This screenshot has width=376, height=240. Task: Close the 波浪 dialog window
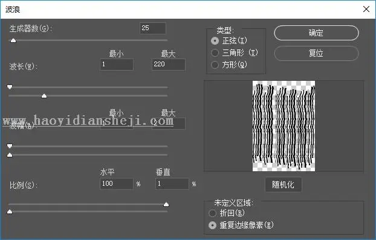[366, 9]
